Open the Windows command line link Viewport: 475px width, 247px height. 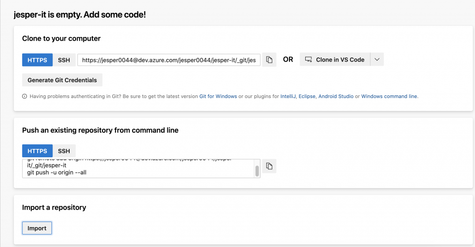(389, 96)
